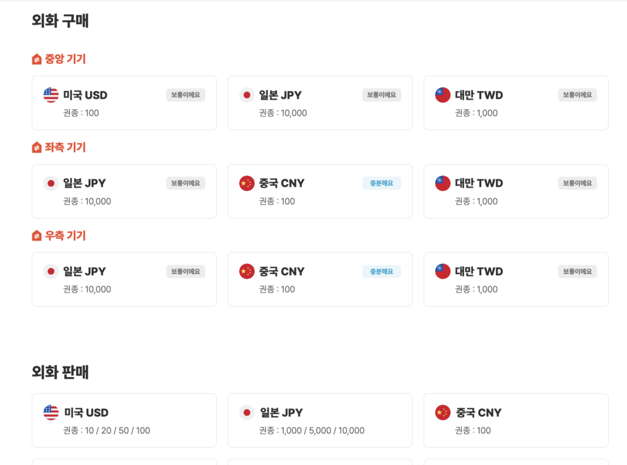627x465 pixels.
Task: Click the Japan flag icon in 우측 기기 row
Action: (x=50, y=271)
